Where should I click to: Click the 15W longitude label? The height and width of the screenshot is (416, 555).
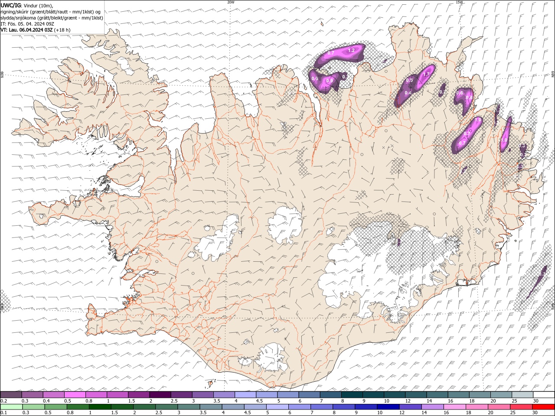[x=459, y=2]
